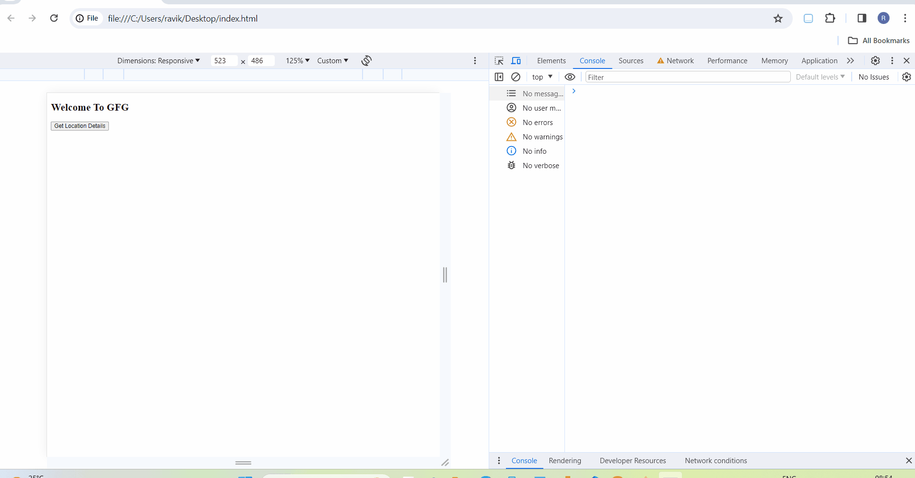Viewport: 915px width, 478px height.
Task: Rotate the device viewport
Action: (366, 60)
